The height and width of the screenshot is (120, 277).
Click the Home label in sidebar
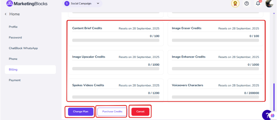click(x=14, y=14)
